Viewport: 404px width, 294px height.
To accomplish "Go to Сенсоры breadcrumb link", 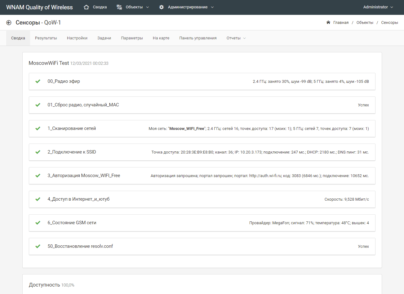I will [x=389, y=22].
